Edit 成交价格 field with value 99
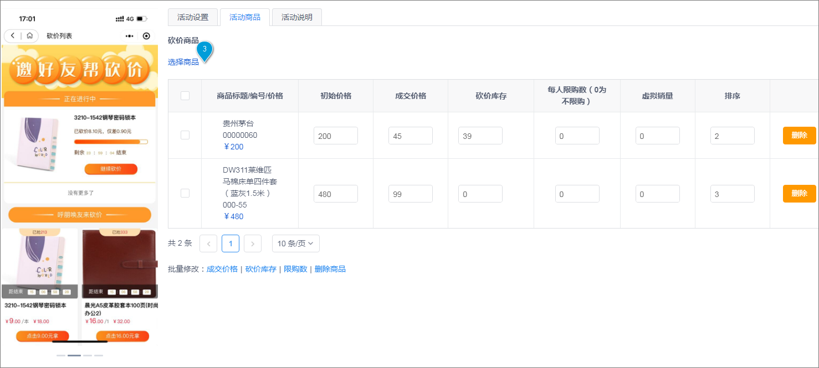The width and height of the screenshot is (819, 368). (x=411, y=194)
